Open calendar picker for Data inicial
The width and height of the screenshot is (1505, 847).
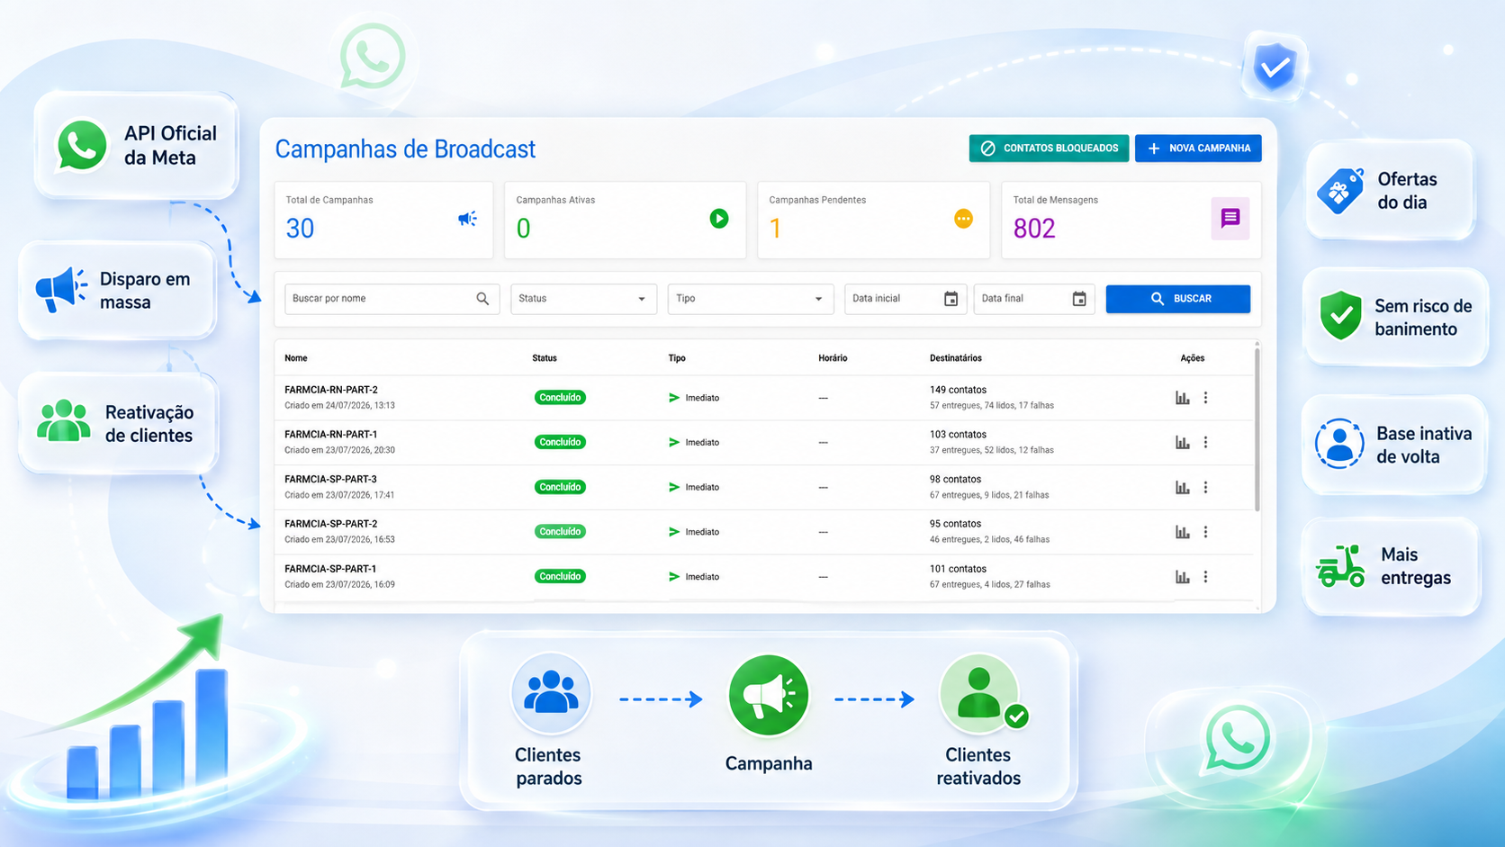[x=951, y=299]
